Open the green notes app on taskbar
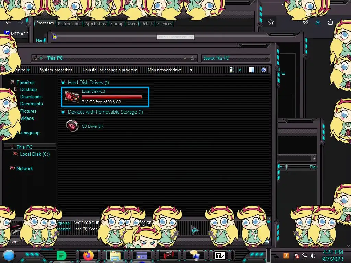The width and height of the screenshot is (351, 263). click(x=62, y=255)
